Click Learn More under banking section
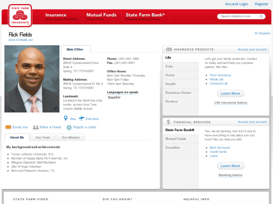The height and width of the screenshot is (204, 273). pyautogui.click(x=231, y=166)
